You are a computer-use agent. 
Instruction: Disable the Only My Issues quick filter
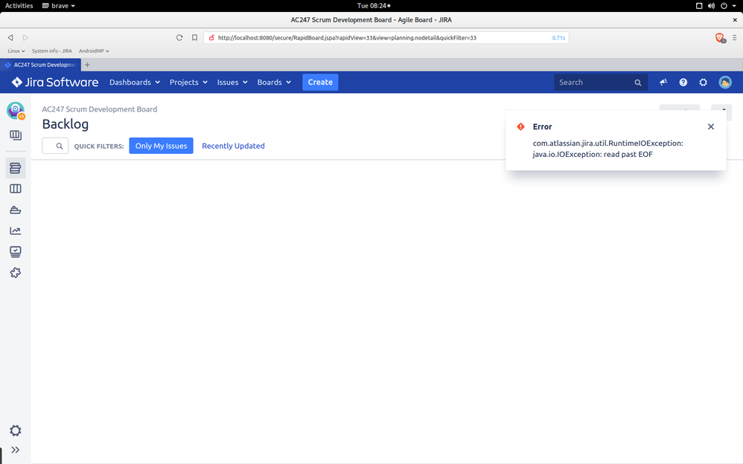coord(161,146)
